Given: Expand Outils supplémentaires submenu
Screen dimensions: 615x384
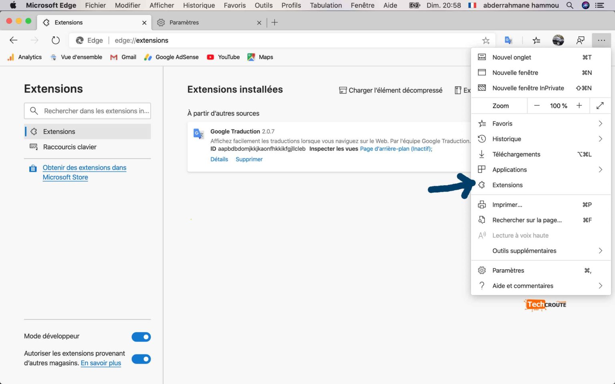Looking at the screenshot, I should pyautogui.click(x=600, y=251).
